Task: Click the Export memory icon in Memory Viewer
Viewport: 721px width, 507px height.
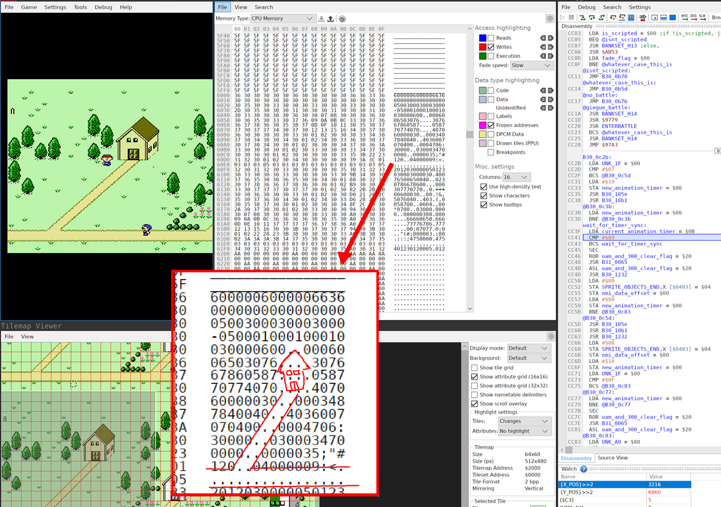Action: coord(330,19)
